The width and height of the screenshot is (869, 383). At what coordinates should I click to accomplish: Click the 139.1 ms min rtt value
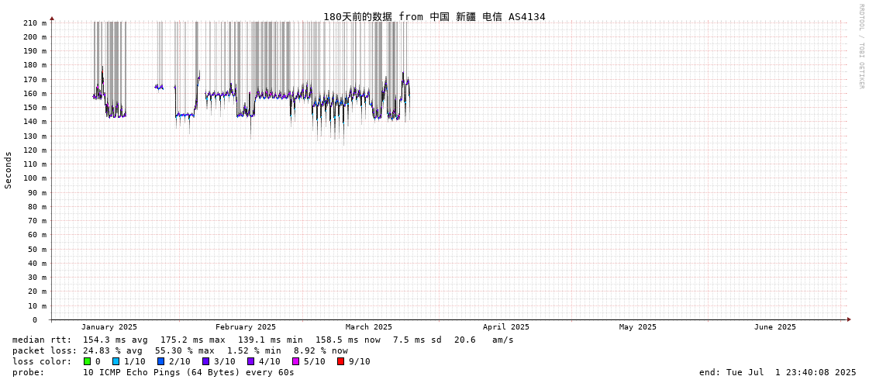[x=271, y=340]
